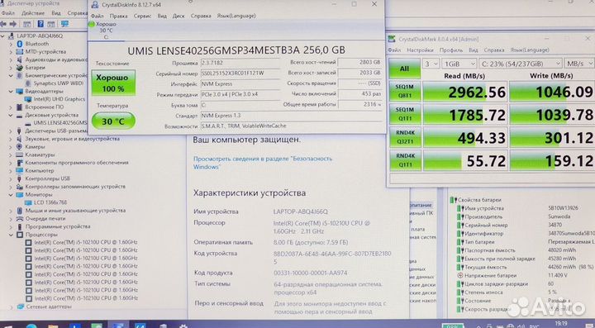Image resolution: width=595 pixels, height=328 pixels.
Task: Click the Intel(R) UHD Graphics adapter icon
Action: [28, 99]
